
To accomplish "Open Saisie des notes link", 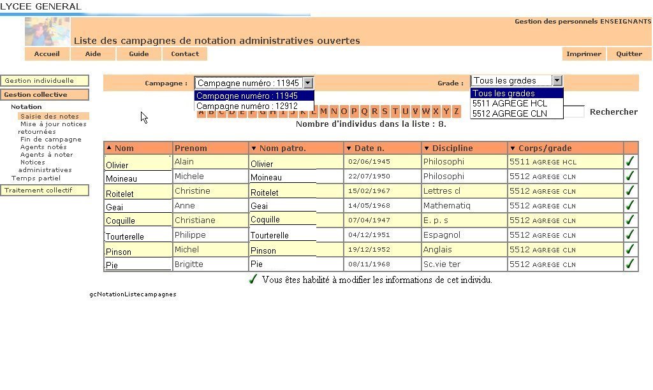I will [x=50, y=116].
